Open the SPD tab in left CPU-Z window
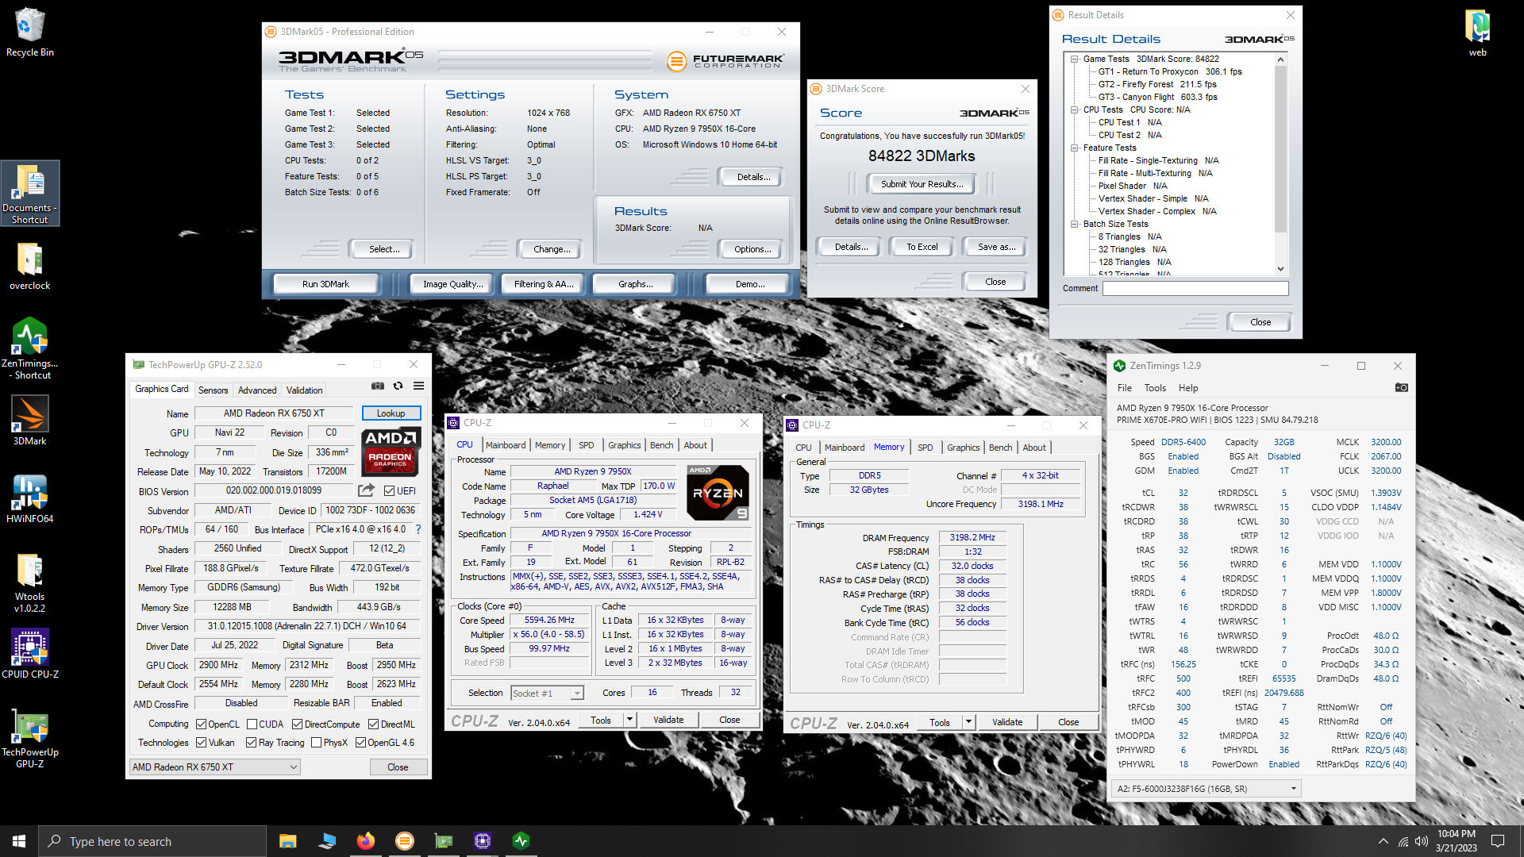Screen dimensions: 1524x857 [586, 445]
